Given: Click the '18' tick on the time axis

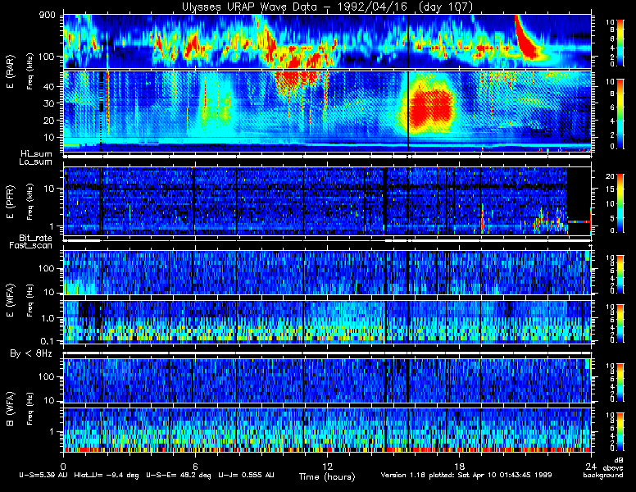Looking at the screenshot, I should coord(459,467).
